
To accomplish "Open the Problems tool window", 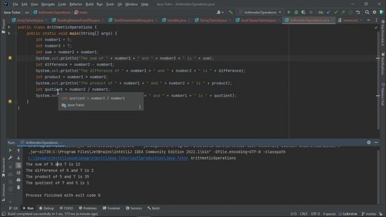I will [88, 208].
